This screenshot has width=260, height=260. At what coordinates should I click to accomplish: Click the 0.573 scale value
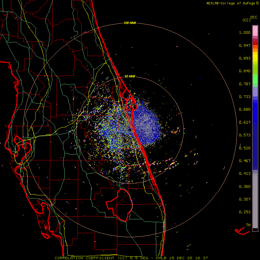click(x=245, y=135)
